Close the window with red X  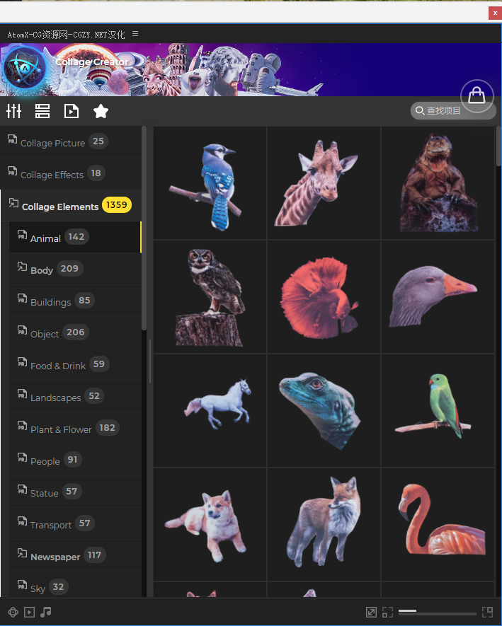[x=495, y=13]
